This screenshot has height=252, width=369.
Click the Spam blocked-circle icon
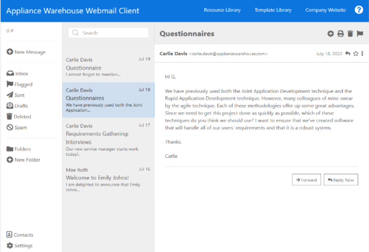point(10,127)
